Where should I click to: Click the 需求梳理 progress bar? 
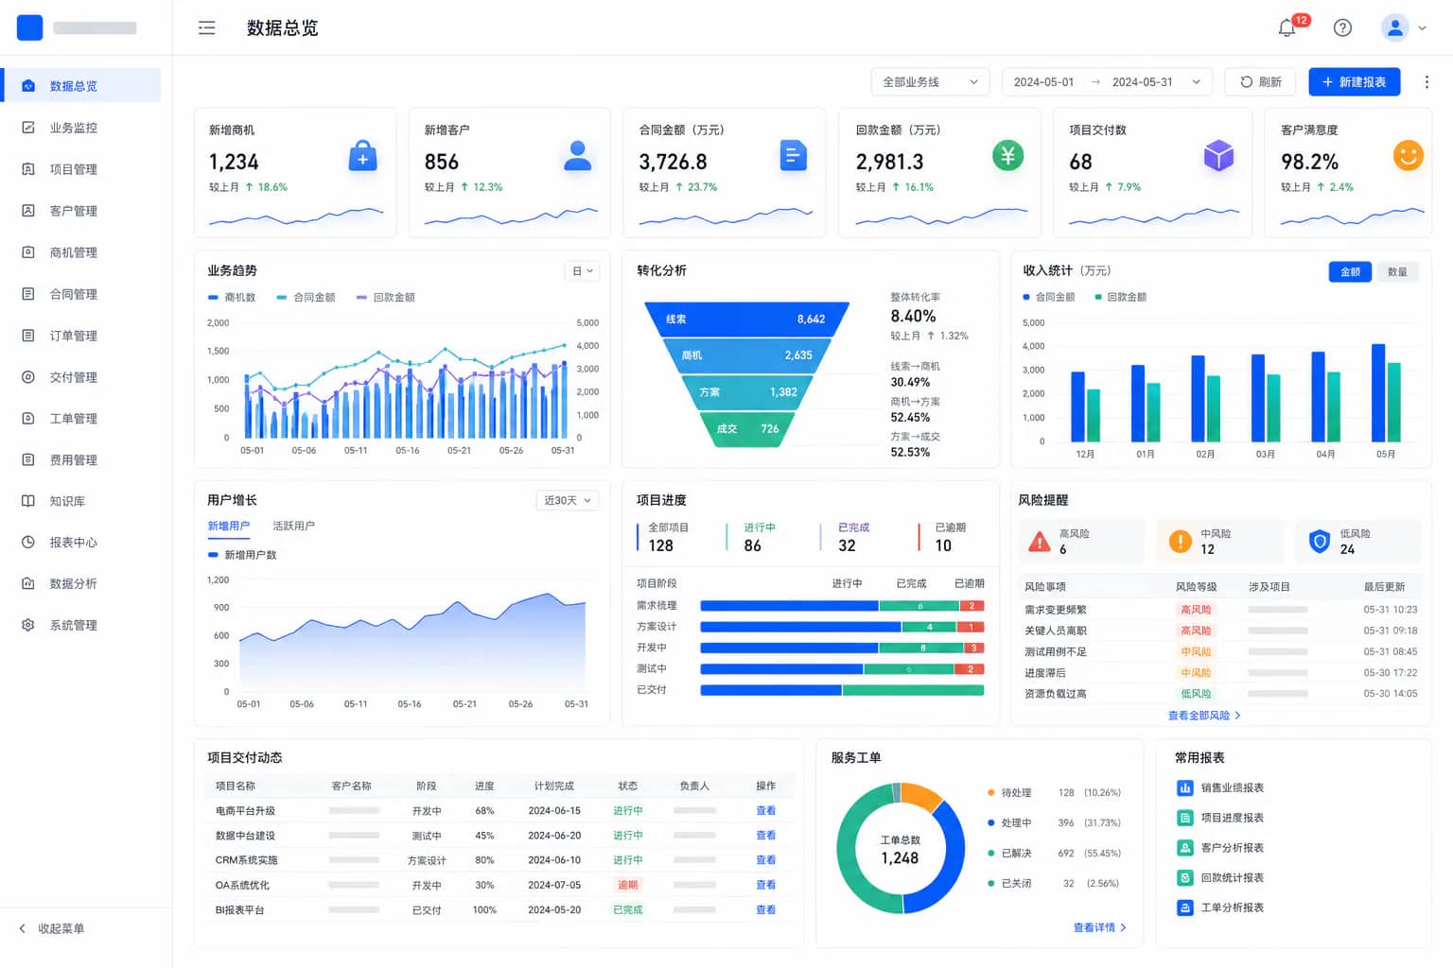click(842, 606)
